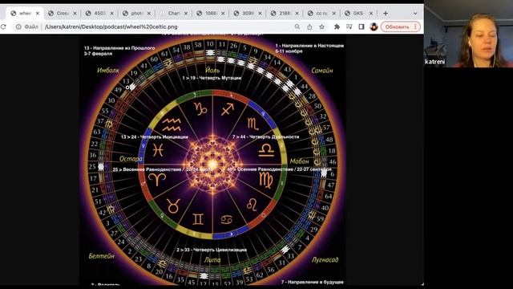Image resolution: width=513 pixels, height=289 pixels.
Task: Click the 'Лита' label
Action: [x=212, y=260]
